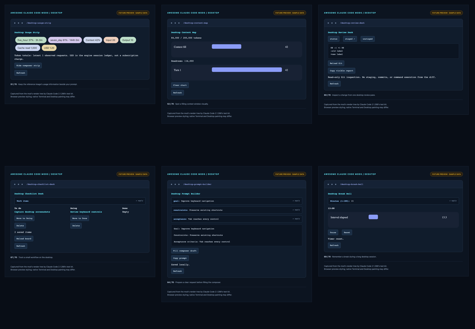Click the Context fill progress bar
Image resolution: width=475 pixels, height=329 pixels.
tap(226, 47)
